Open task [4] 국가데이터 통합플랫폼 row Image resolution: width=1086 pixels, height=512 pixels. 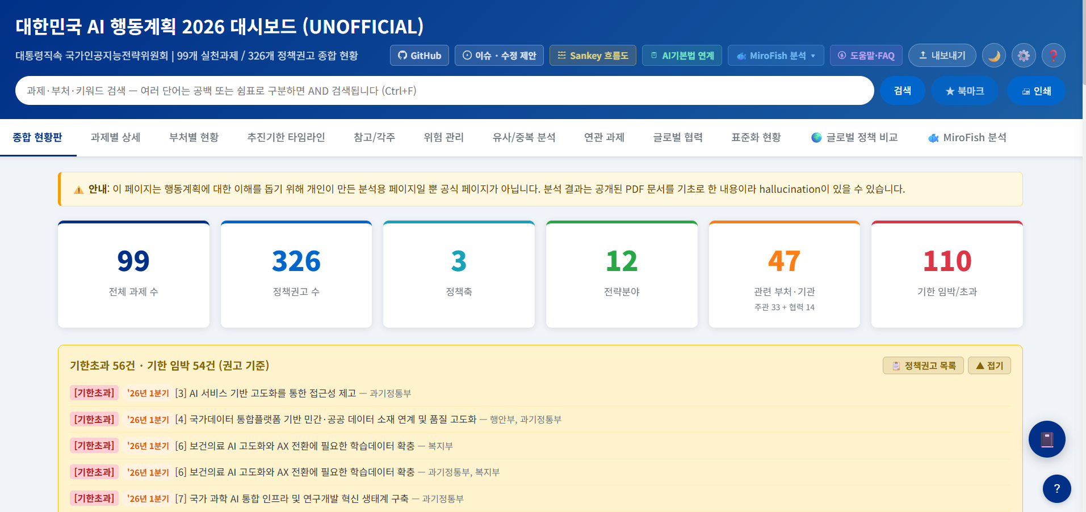[539, 419]
